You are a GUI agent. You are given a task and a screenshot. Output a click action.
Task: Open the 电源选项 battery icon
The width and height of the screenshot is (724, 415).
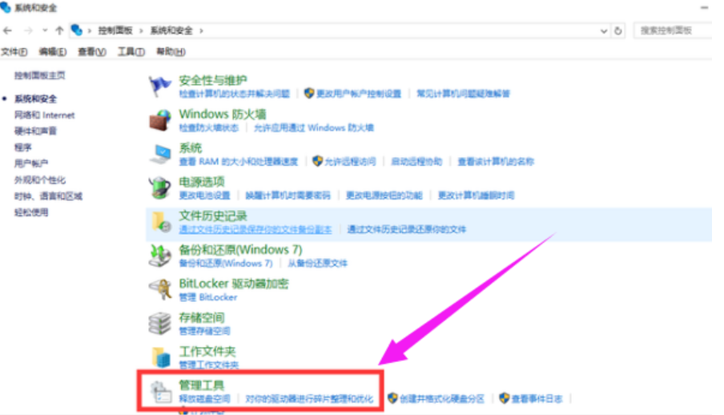point(161,187)
